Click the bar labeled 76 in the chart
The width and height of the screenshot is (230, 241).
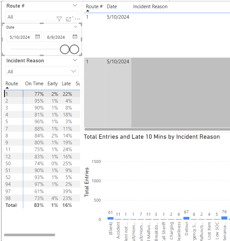[x=224, y=218]
